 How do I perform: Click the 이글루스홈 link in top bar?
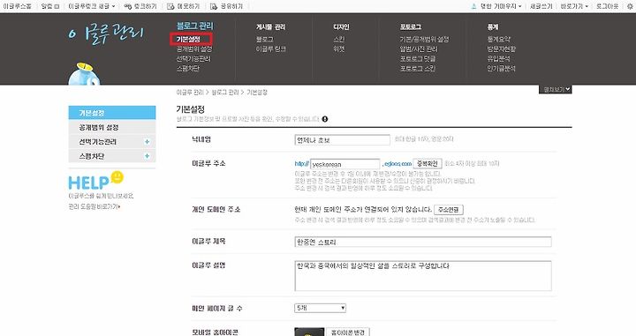click(17, 6)
